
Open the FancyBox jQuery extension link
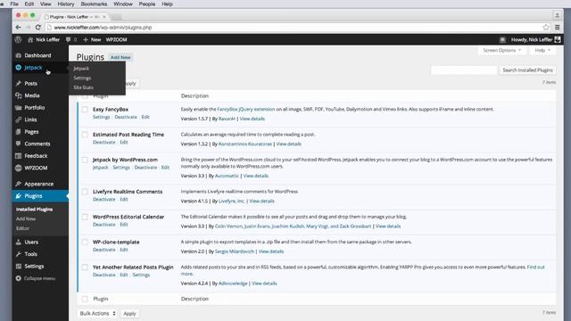tap(246, 109)
